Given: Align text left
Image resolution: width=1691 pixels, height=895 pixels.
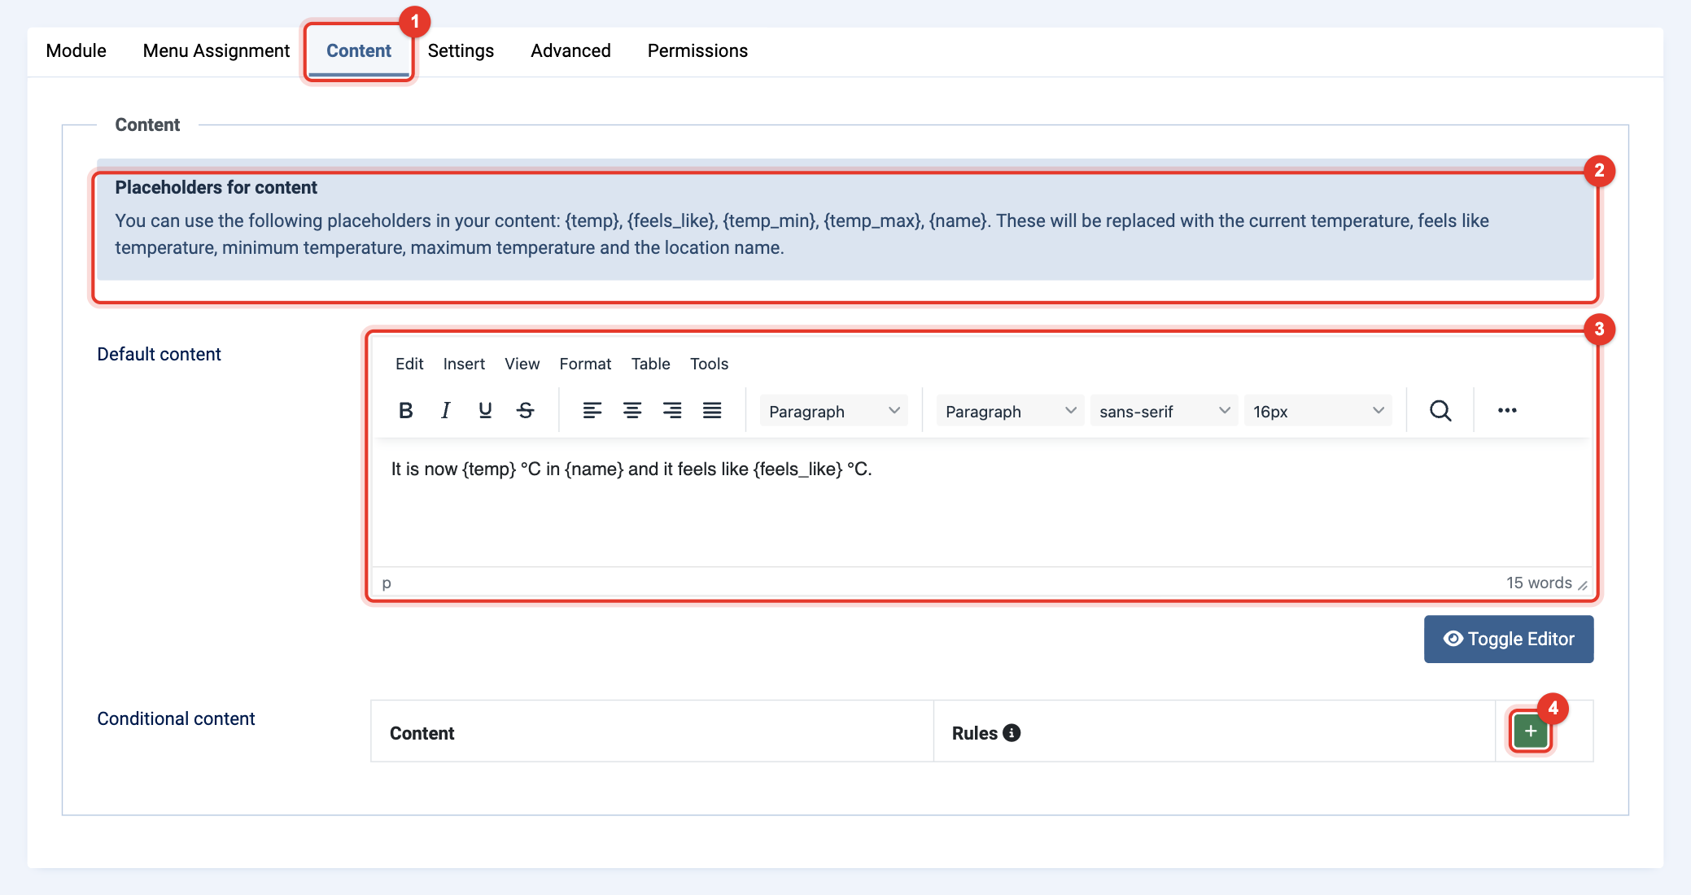Looking at the screenshot, I should [592, 411].
